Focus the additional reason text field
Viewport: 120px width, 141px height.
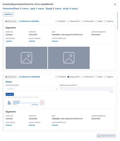click(x=86, y=89)
